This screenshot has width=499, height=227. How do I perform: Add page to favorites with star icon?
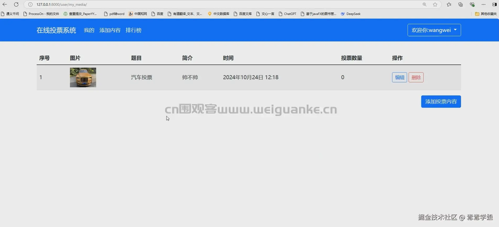435,4
